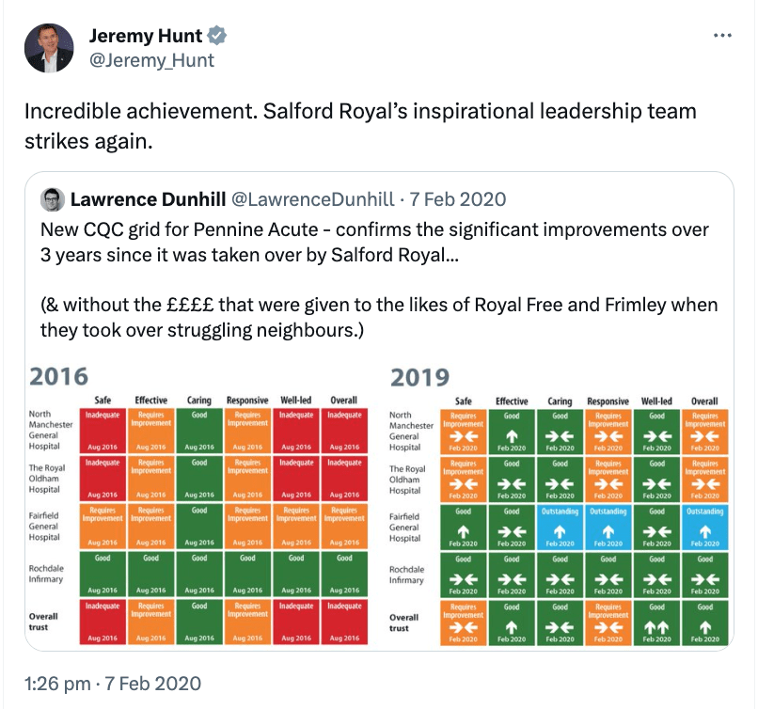This screenshot has width=758, height=709.
Task: Click Lawrence Dunhill's small avatar in quoted tweet
Action: (x=53, y=199)
